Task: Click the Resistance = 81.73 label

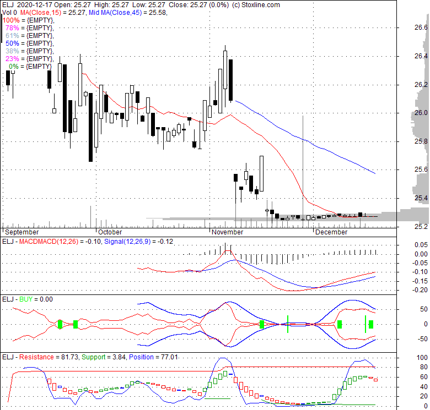Action: point(49,357)
